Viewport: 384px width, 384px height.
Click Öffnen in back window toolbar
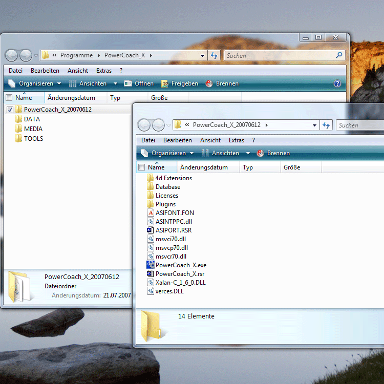pos(139,83)
